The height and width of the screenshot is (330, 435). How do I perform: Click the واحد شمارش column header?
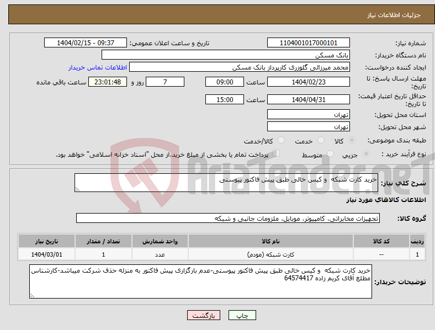160,241
